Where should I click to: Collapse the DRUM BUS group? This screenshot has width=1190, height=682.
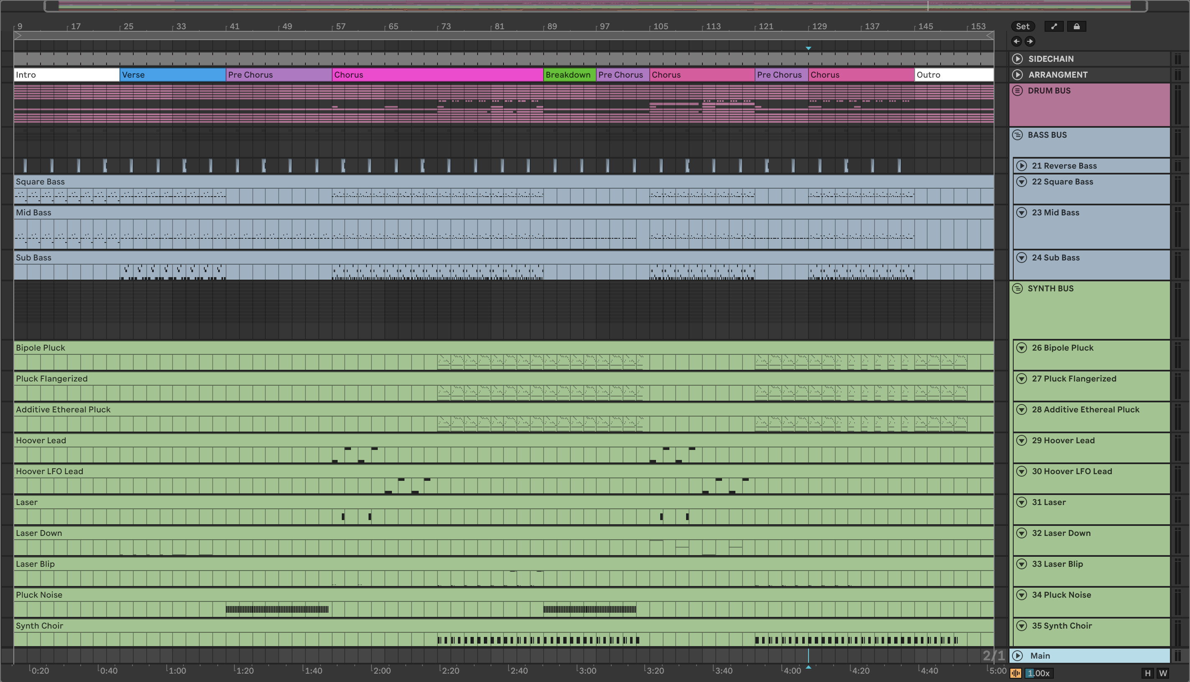point(1017,91)
